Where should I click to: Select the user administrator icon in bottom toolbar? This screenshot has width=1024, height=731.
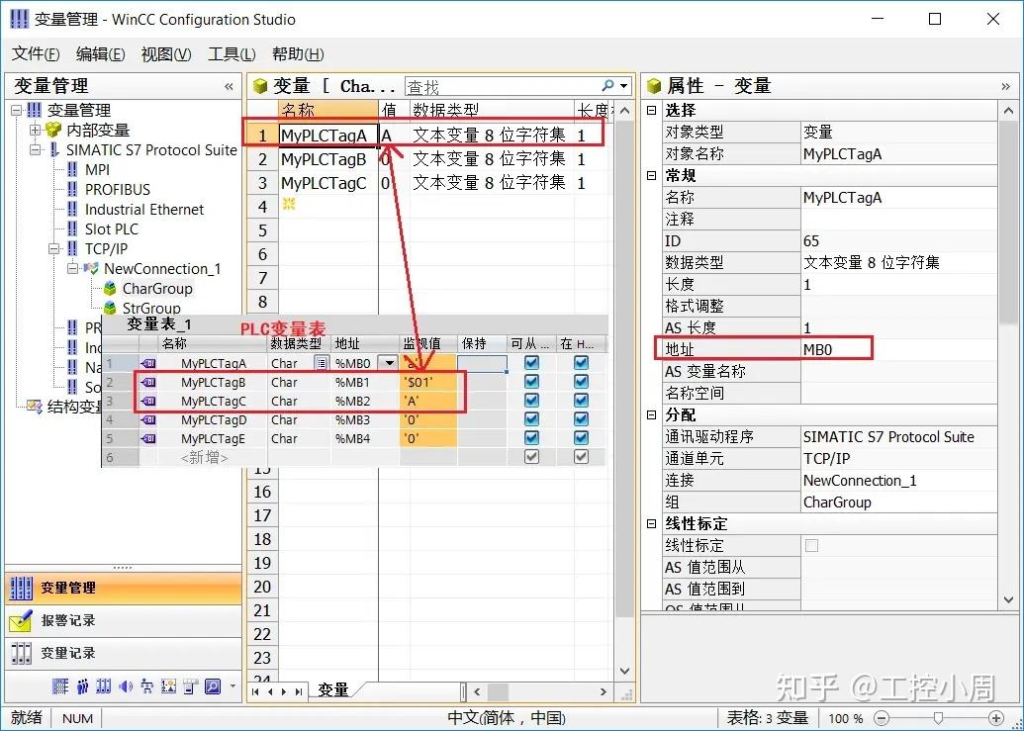[82, 685]
